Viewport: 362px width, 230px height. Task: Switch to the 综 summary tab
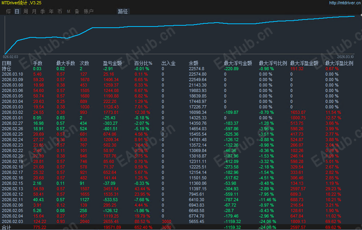(8, 11)
